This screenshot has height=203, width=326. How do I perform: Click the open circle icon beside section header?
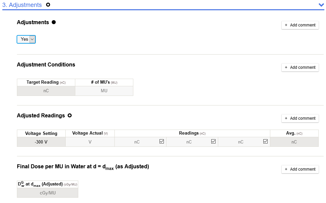[x=48, y=5]
